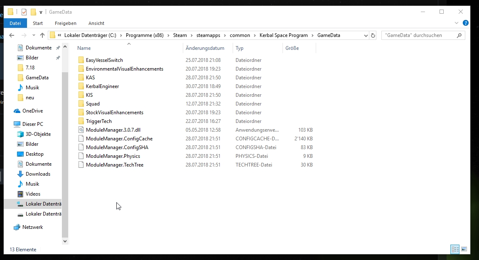Expand the ribbon with the chevron

457,23
